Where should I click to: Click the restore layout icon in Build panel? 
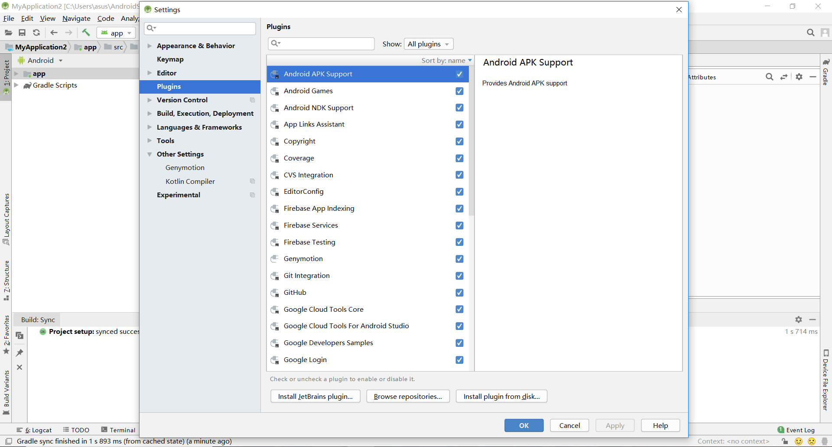[19, 336]
